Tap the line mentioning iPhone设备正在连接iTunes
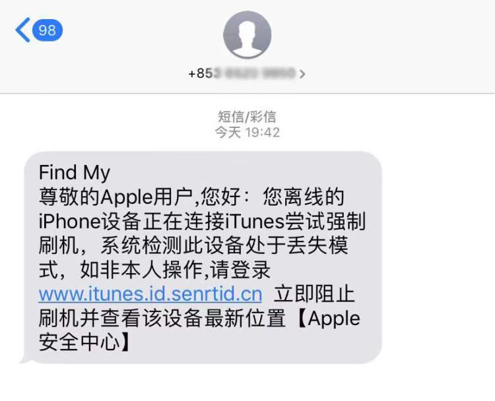 point(202,221)
